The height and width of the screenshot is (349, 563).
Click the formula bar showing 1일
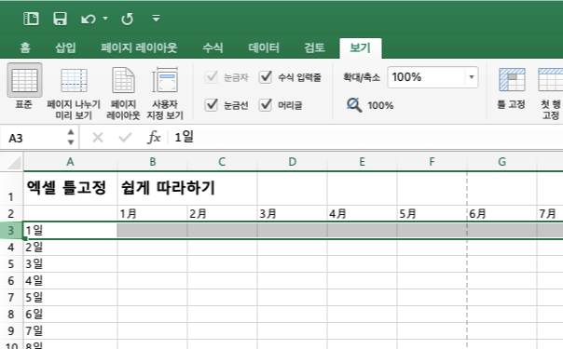click(365, 137)
